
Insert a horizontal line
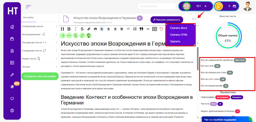pyautogui.click(x=148, y=29)
